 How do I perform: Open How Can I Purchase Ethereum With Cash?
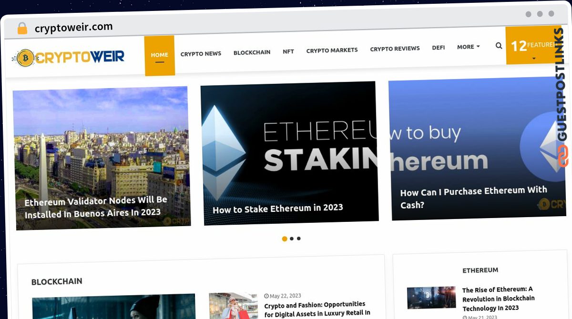[474, 198]
